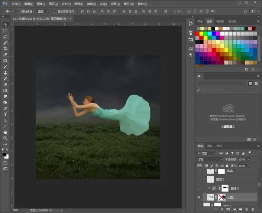Enable the 自动选择 checkbox
Image resolution: width=262 pixels, height=213 pixels.
pyautogui.click(x=18, y=12)
